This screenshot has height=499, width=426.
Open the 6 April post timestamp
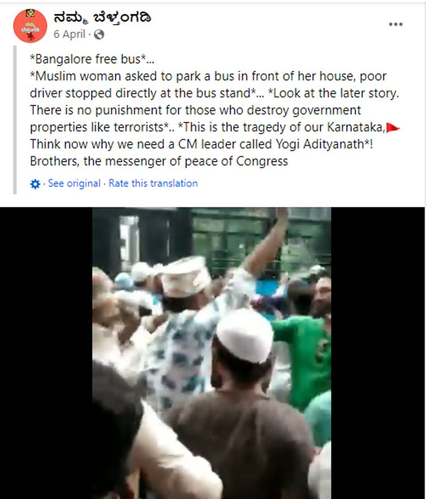pos(70,34)
